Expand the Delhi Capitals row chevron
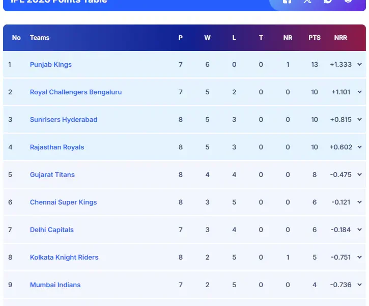The height and width of the screenshot is (306, 369). 359,230
